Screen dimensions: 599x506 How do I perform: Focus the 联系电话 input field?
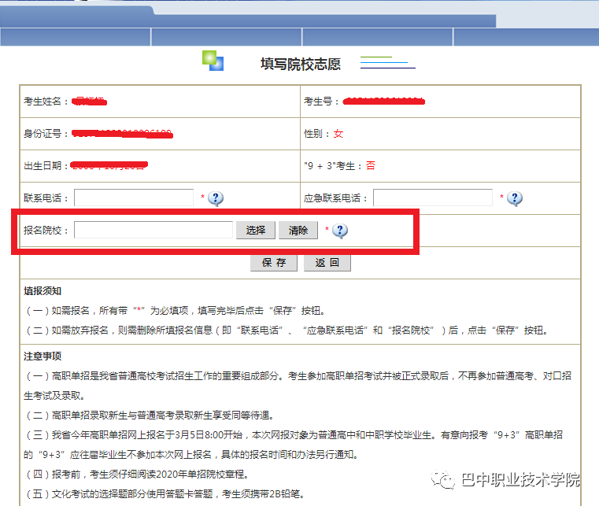(134, 198)
